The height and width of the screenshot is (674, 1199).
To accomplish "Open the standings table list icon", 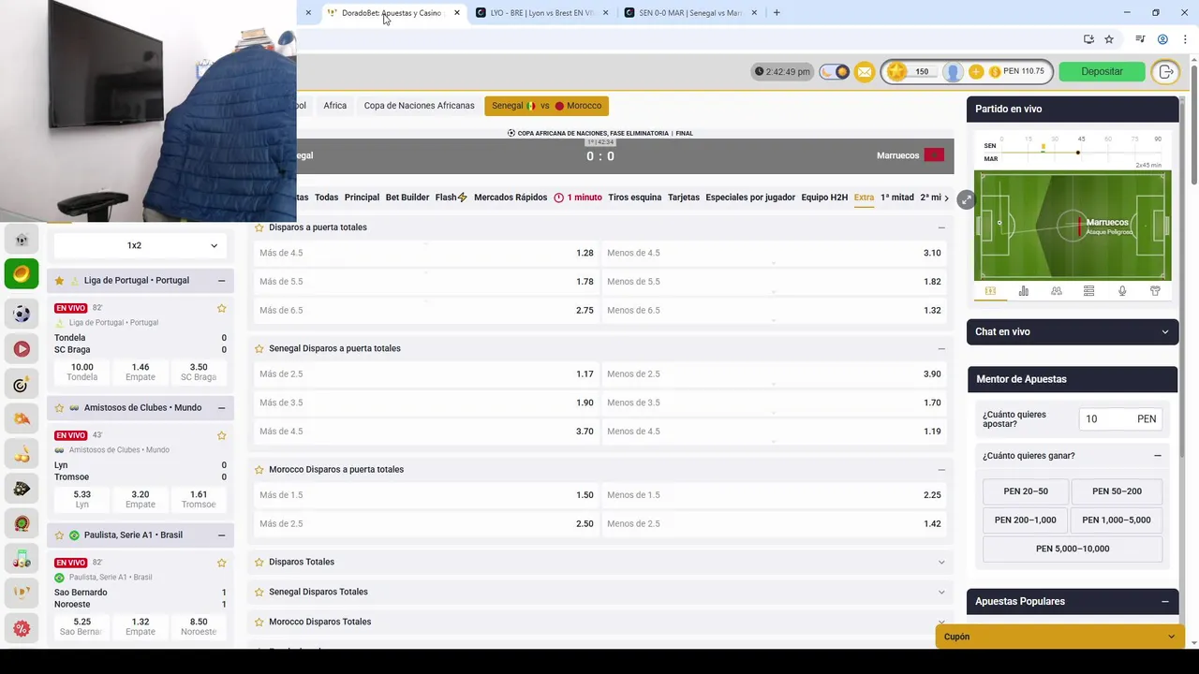I will pyautogui.click(x=1088, y=291).
